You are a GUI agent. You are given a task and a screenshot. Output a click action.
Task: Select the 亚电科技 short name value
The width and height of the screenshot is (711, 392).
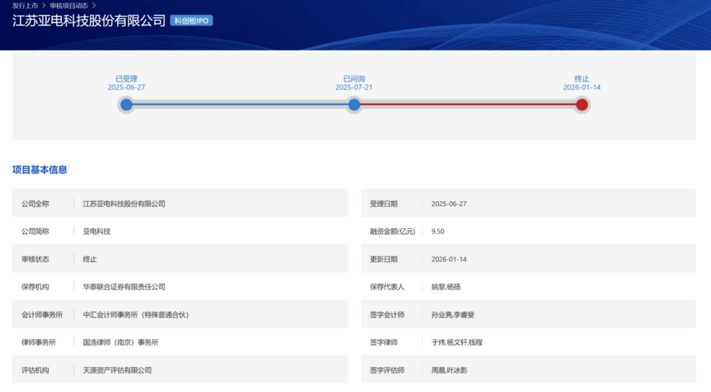pyautogui.click(x=97, y=232)
